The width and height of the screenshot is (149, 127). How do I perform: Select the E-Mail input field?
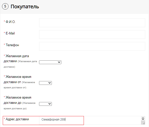[92, 35]
